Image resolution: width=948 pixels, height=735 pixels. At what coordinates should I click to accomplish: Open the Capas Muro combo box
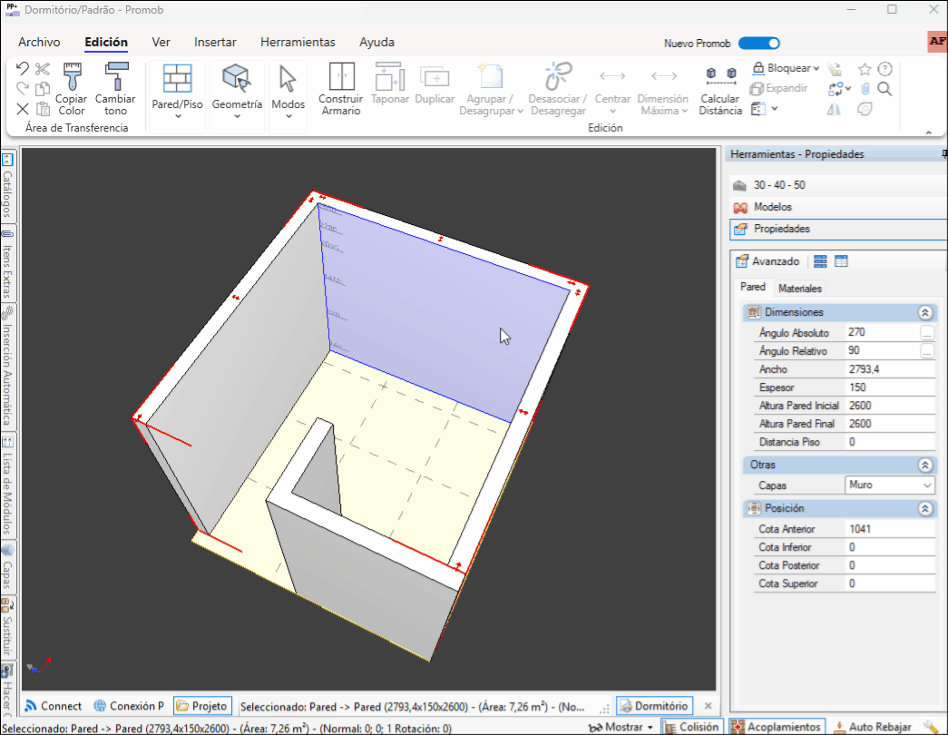[889, 485]
